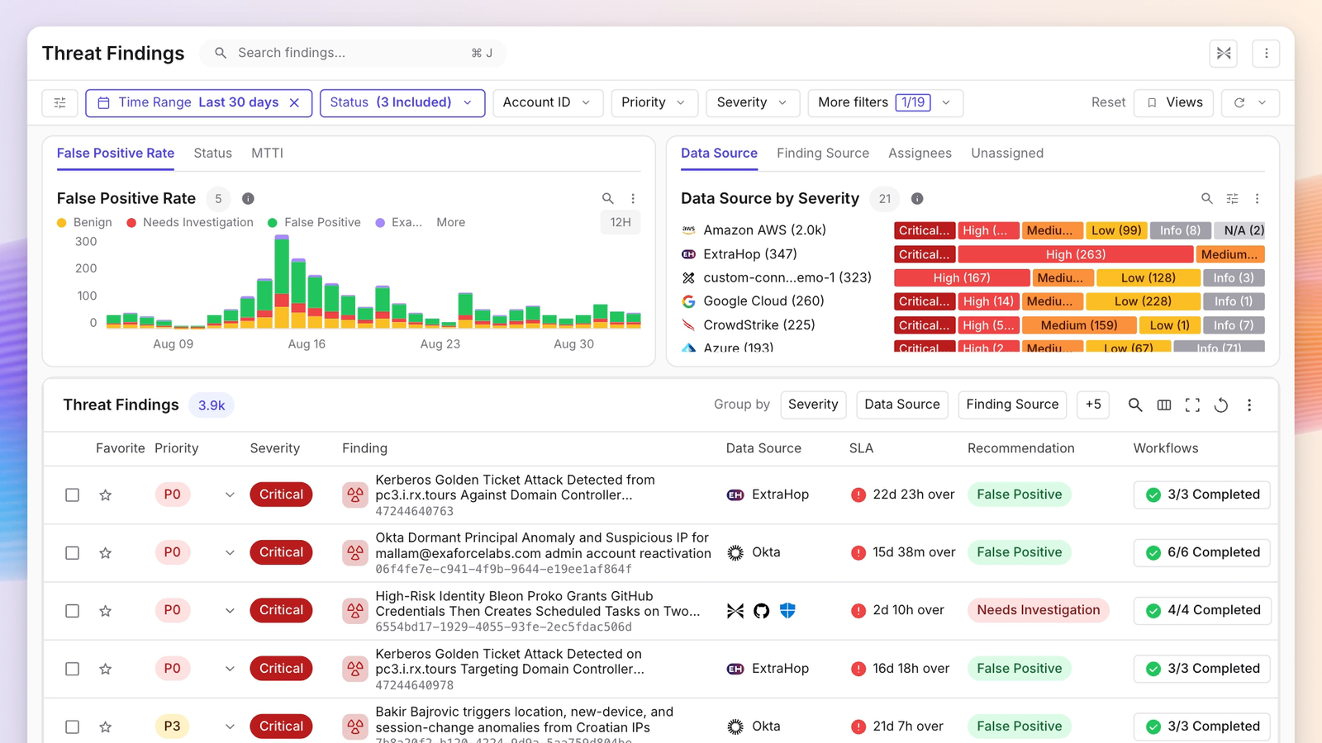Expand priority chevron in Bleon Proko row
The height and width of the screenshot is (743, 1322).
coord(230,611)
